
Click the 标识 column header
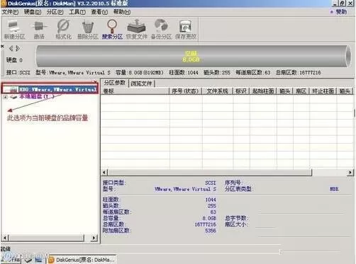tap(241, 91)
